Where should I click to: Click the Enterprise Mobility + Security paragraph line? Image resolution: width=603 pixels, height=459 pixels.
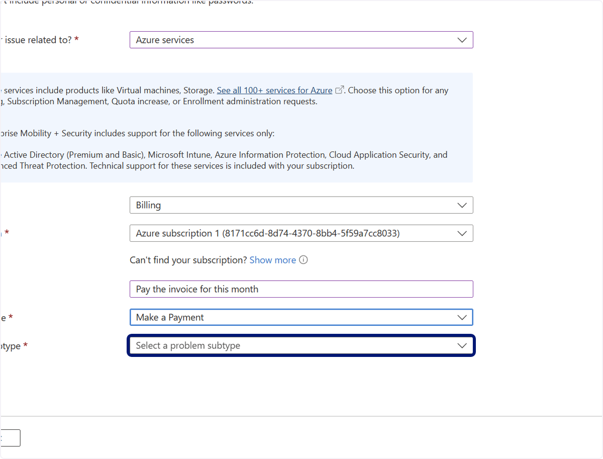[138, 134]
